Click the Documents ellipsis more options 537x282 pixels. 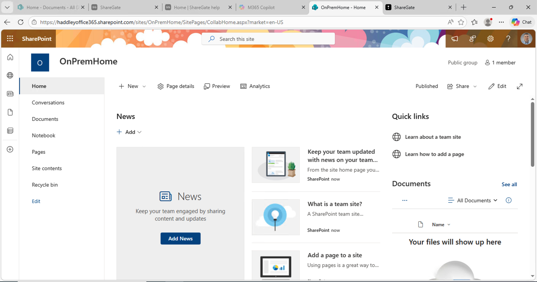tap(404, 200)
